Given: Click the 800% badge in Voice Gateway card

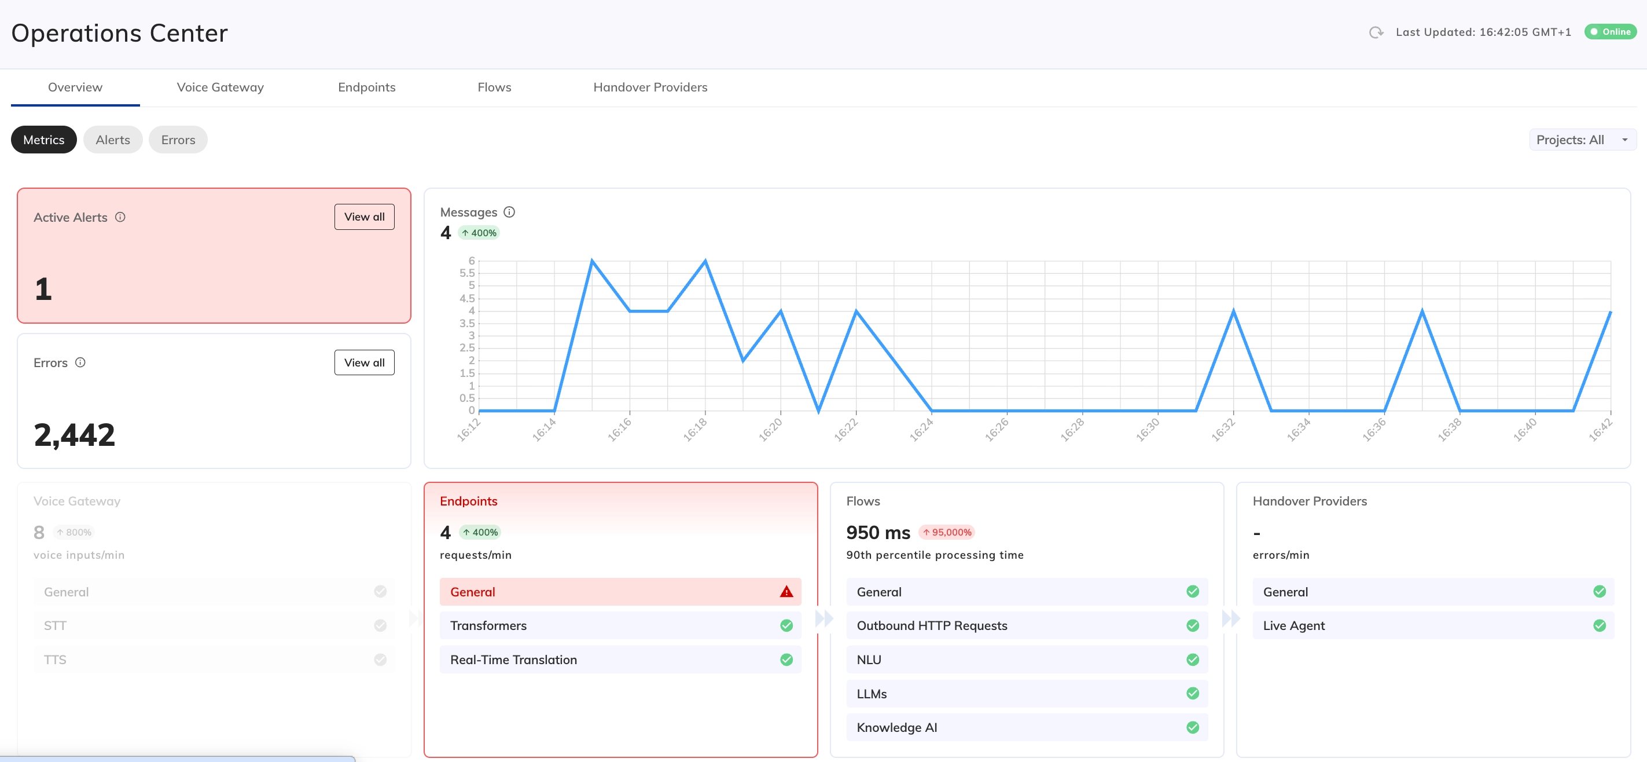Looking at the screenshot, I should (73, 532).
